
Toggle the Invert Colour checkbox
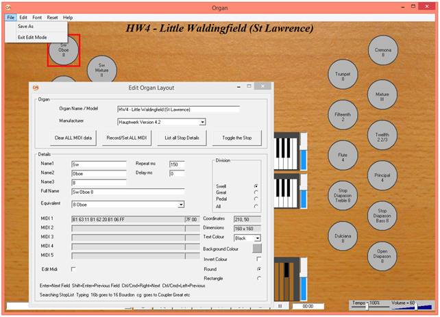click(258, 259)
